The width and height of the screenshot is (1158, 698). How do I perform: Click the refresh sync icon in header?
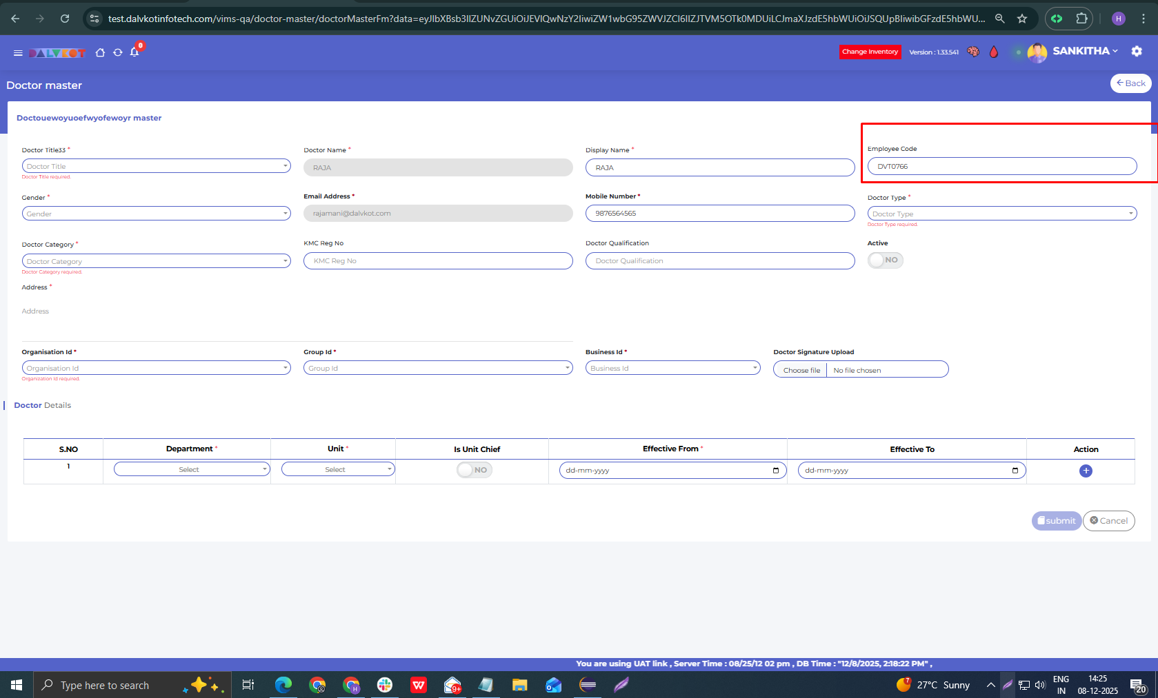tap(118, 53)
